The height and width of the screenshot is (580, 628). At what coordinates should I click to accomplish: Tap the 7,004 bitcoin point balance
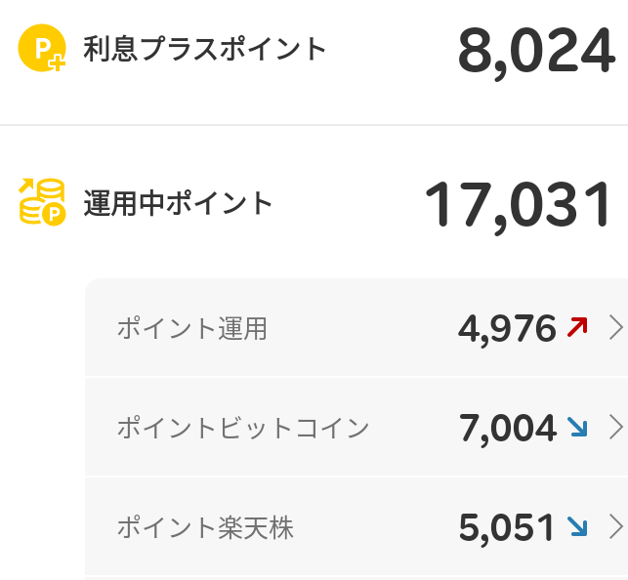506,429
